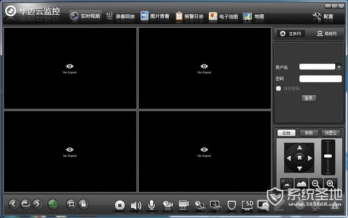Click the large mountain focus icon
This screenshot has height=218, width=348.
[302, 184]
